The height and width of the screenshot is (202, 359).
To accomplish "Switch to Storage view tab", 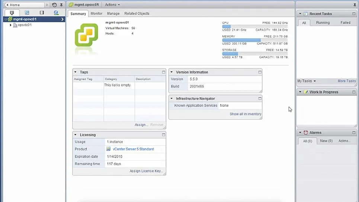I will pyautogui.click(x=42, y=13).
